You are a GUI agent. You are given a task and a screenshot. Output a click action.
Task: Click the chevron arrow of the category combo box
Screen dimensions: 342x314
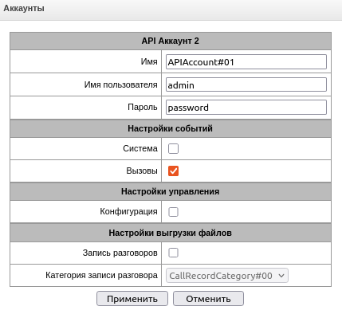click(x=281, y=276)
